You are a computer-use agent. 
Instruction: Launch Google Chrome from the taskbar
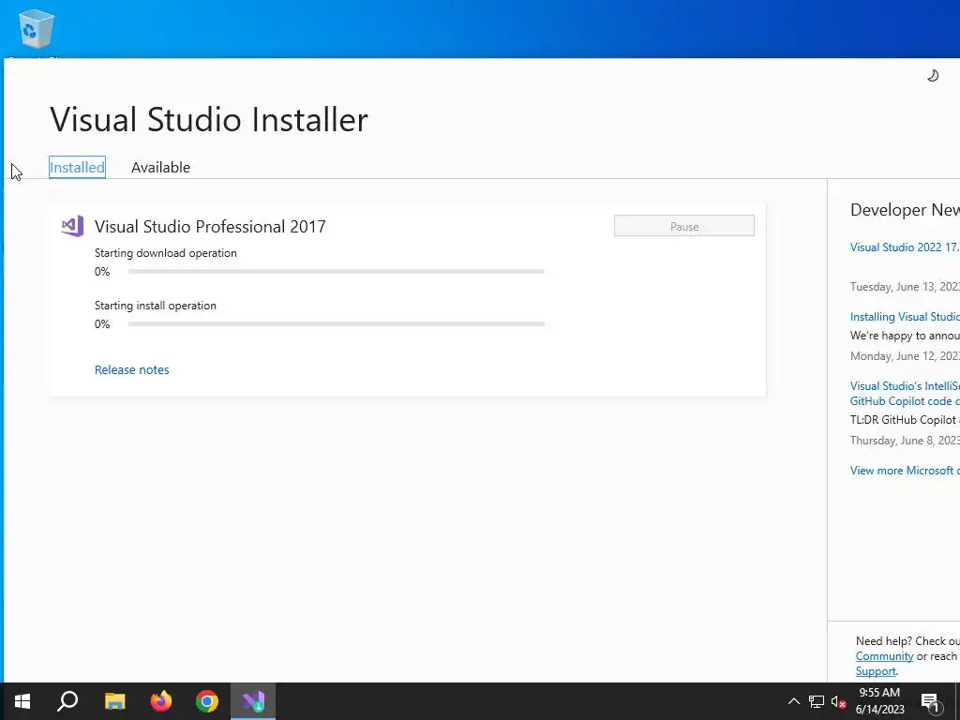[x=207, y=701]
